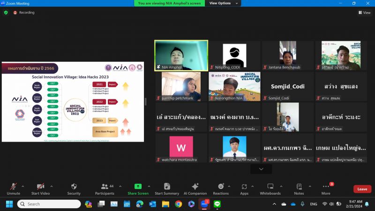Expand audio options arrow beside Unmute
Screen dimensions: 375x211
[23, 186]
